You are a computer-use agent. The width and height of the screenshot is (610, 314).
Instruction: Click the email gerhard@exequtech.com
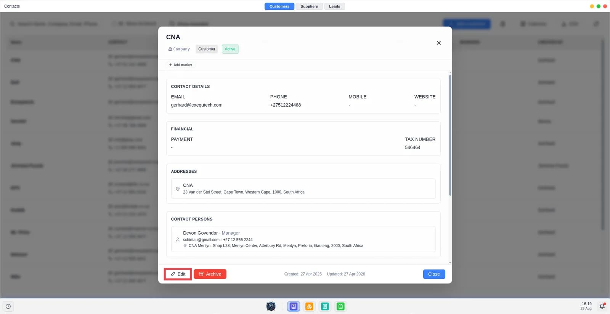[197, 105]
